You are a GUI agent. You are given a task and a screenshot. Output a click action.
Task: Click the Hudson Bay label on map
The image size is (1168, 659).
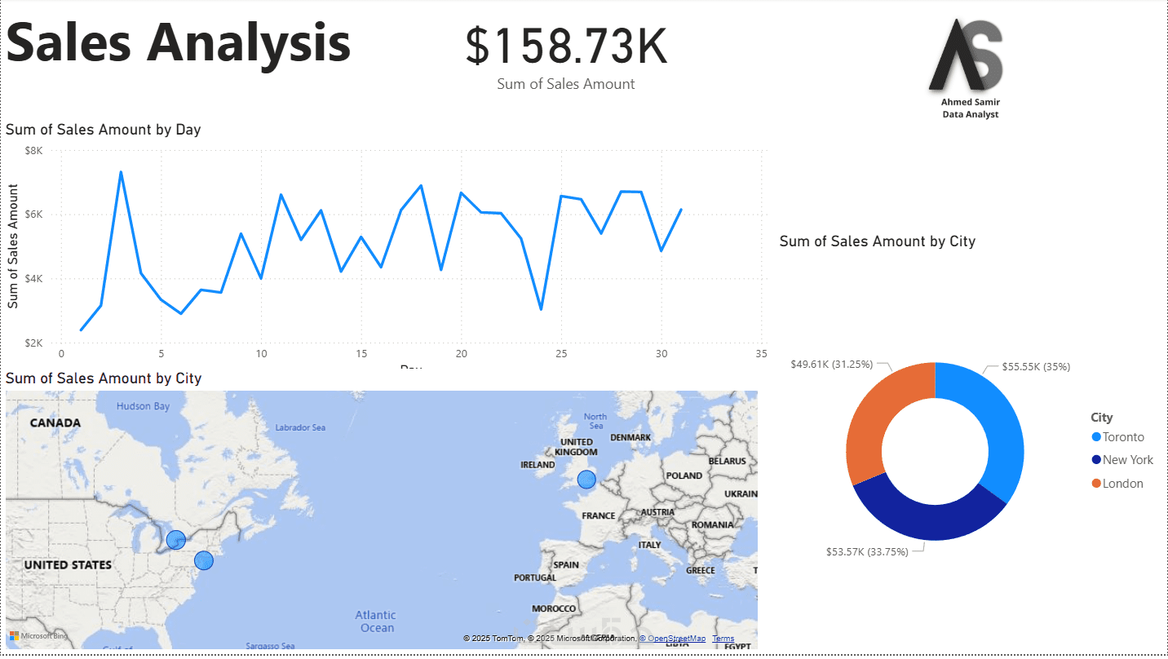(143, 406)
